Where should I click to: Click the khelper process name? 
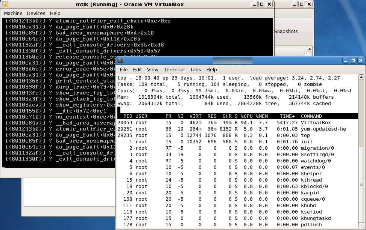click(x=311, y=174)
